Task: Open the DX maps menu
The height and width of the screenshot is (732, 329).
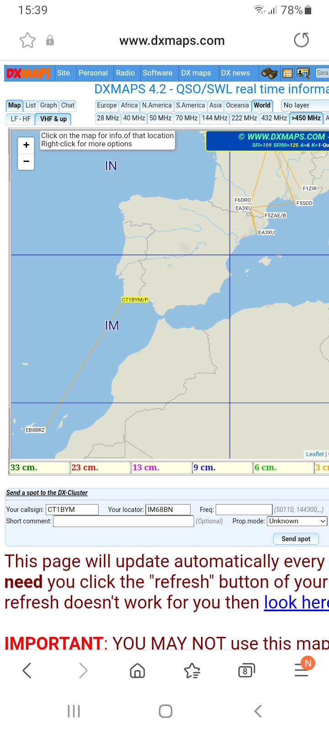Action: [196, 73]
